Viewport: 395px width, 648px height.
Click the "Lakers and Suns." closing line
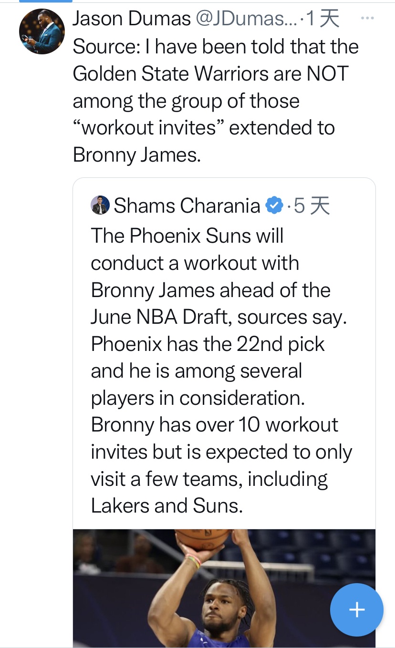click(x=167, y=506)
